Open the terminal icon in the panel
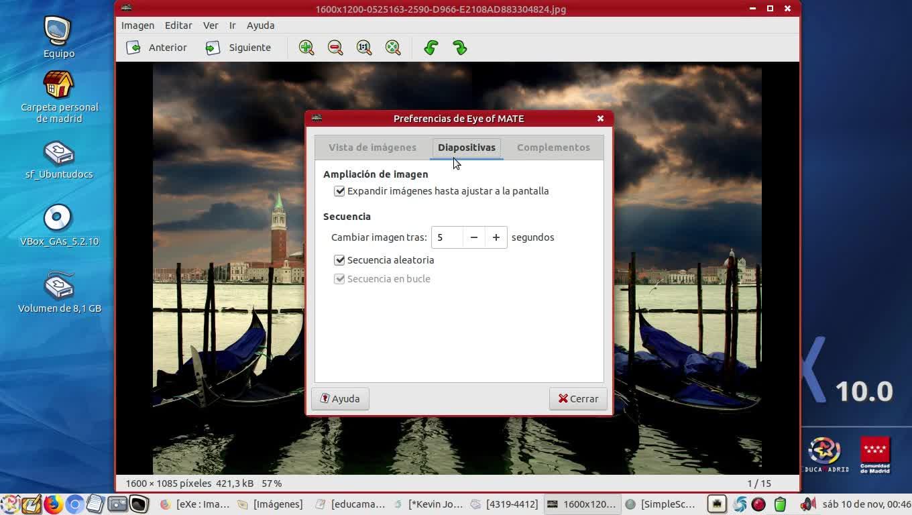The image size is (912, 515). pyautogui.click(x=139, y=504)
